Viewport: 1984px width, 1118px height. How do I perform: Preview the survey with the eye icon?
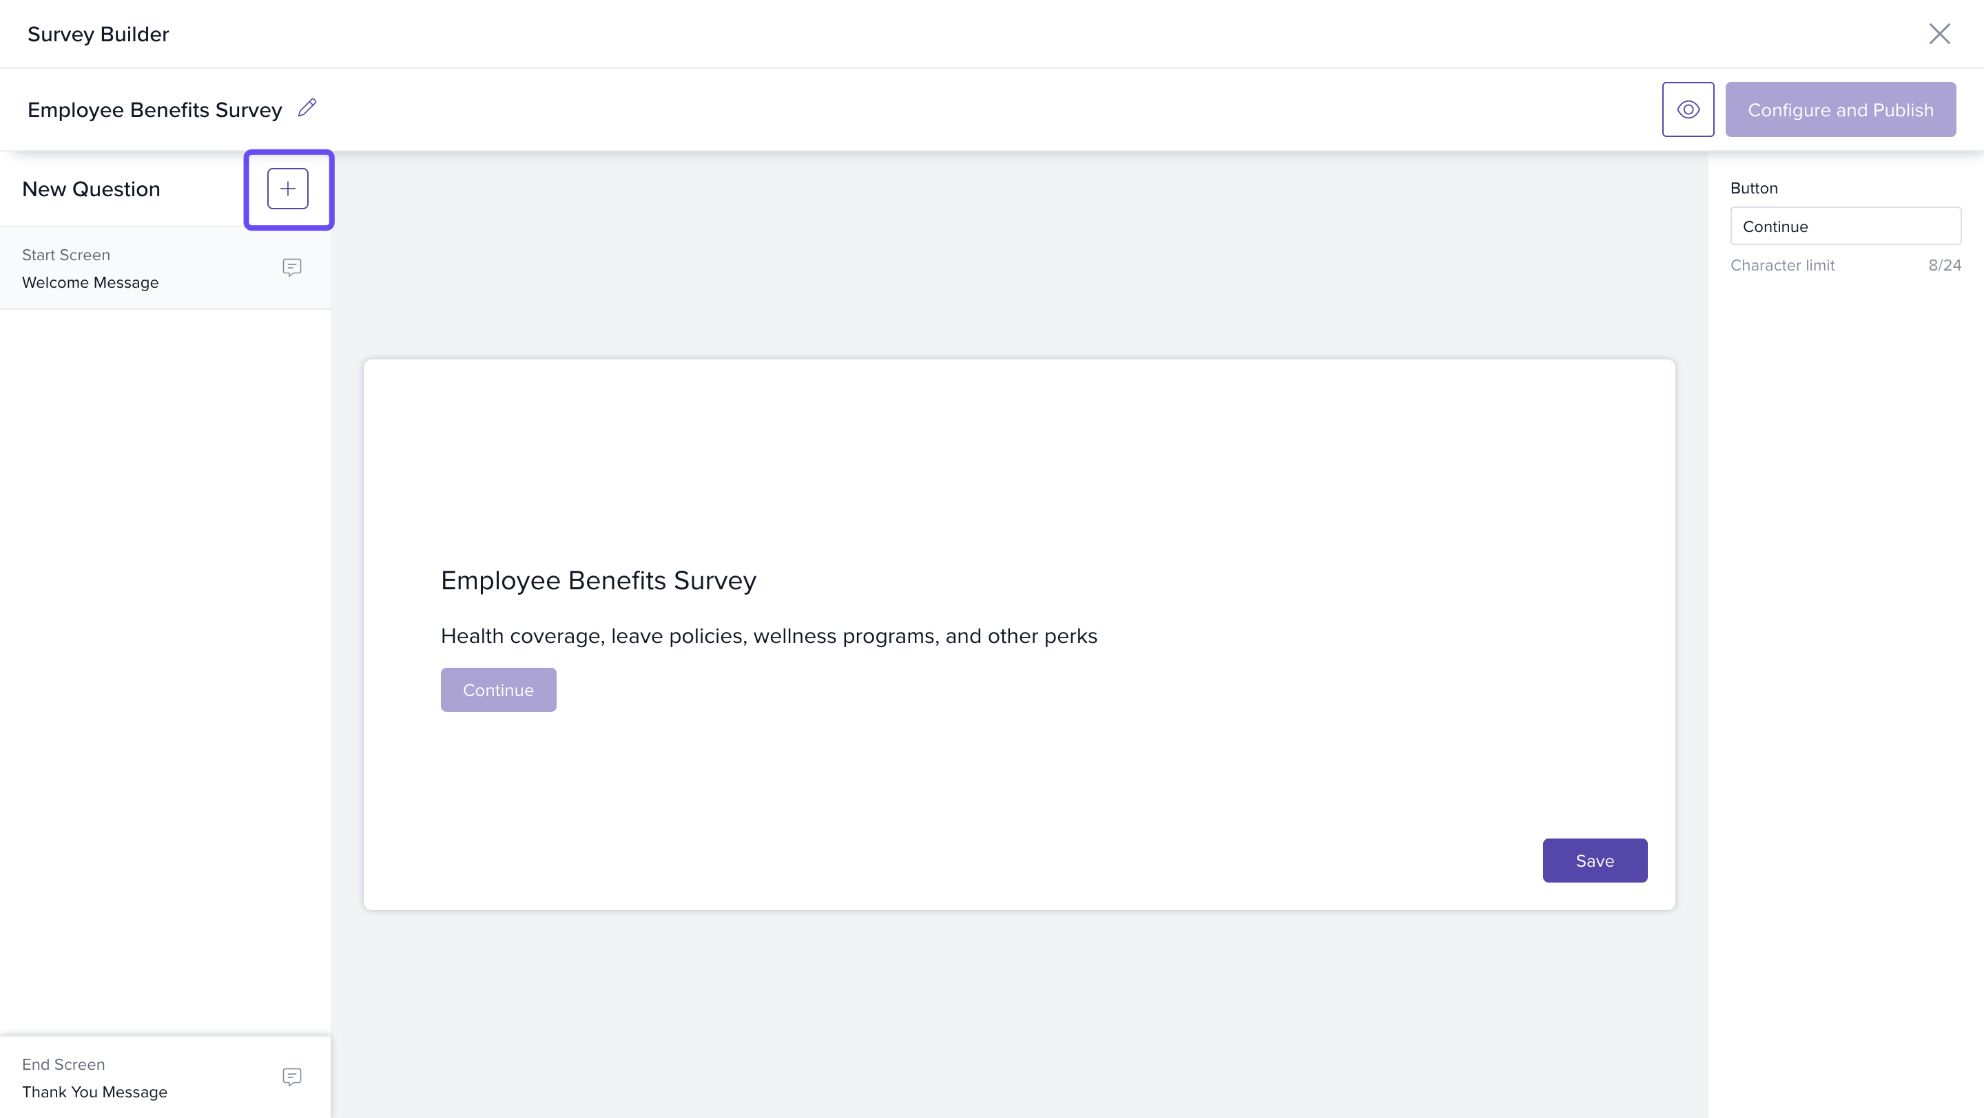(1688, 109)
